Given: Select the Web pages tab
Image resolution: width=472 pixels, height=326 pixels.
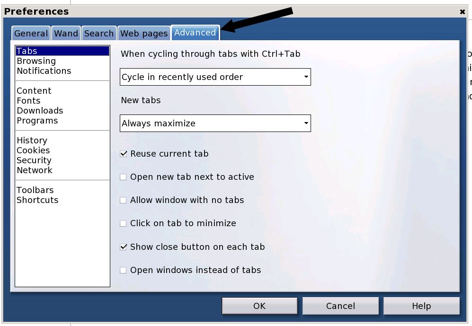Looking at the screenshot, I should coord(144,34).
